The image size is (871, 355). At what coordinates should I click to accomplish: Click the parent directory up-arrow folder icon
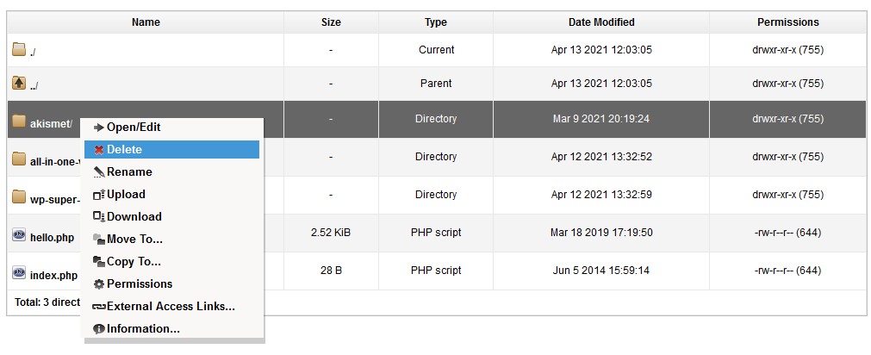19,84
